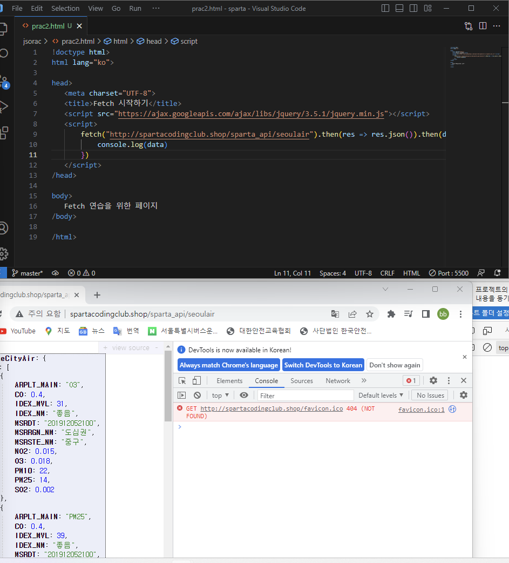
Task: Open Chrome extensions puzzle icon
Action: click(x=391, y=314)
